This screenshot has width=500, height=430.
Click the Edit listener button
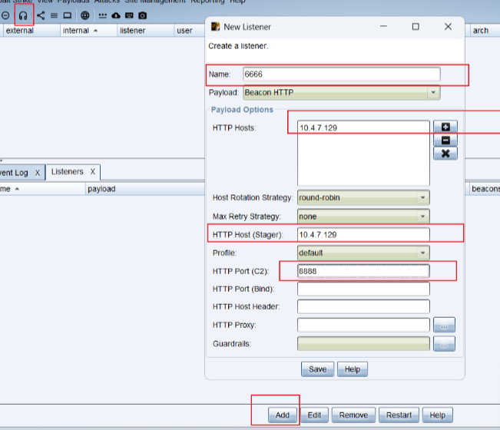coord(314,415)
